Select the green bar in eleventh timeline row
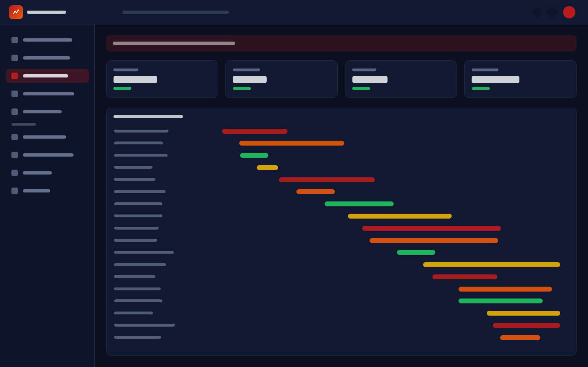588x367 pixels. (416, 252)
